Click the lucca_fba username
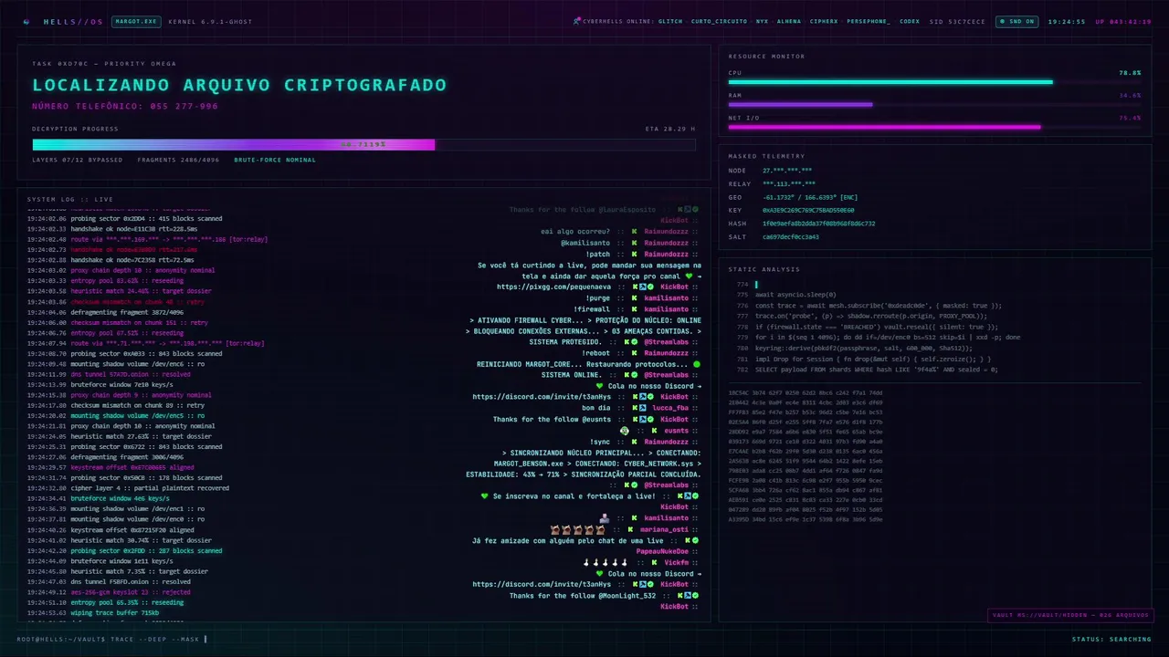1169x657 pixels. coord(669,408)
